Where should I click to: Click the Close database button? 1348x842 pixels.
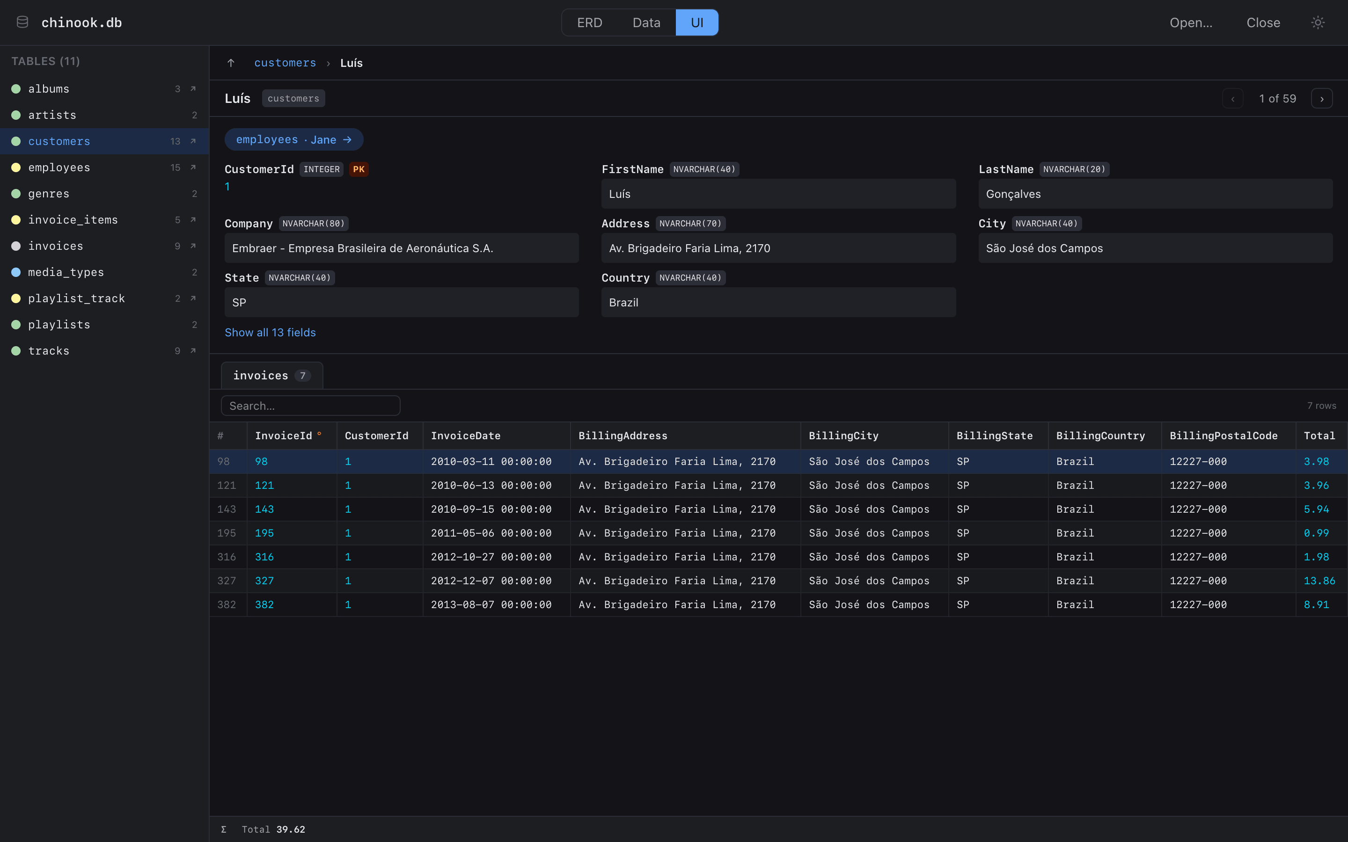point(1263,22)
